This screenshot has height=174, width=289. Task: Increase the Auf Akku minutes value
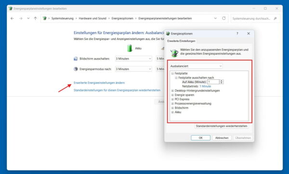pyautogui.click(x=222, y=81)
